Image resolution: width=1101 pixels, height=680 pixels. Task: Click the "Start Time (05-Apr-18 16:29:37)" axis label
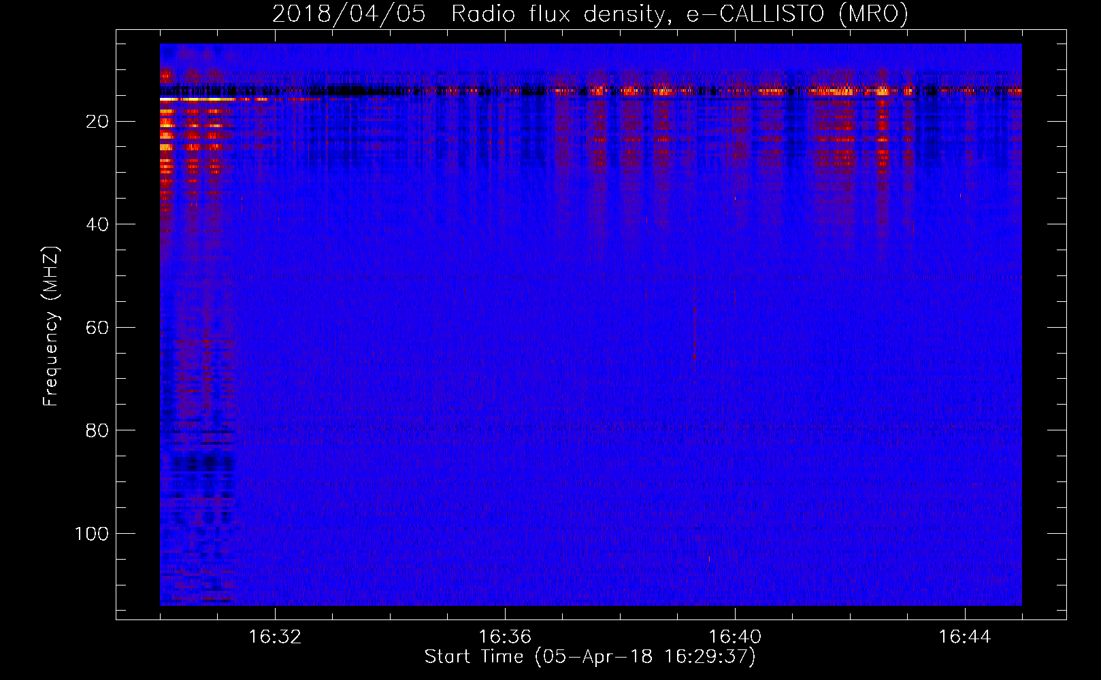(590, 657)
